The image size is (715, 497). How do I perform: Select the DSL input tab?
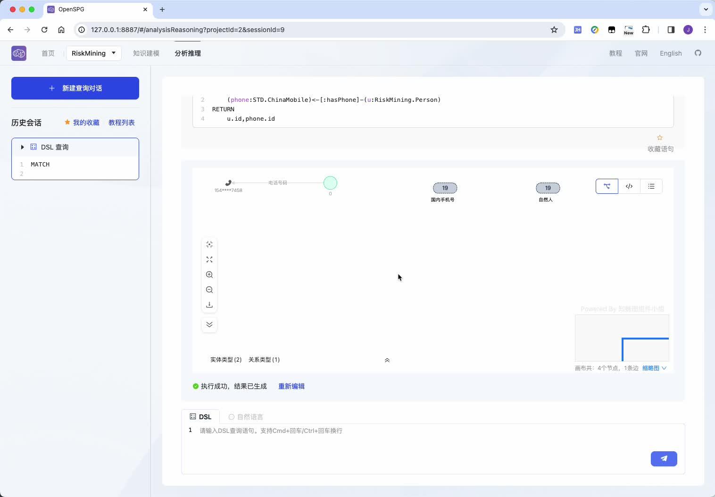point(200,417)
